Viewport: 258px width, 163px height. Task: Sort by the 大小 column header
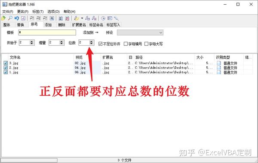coord(200,57)
